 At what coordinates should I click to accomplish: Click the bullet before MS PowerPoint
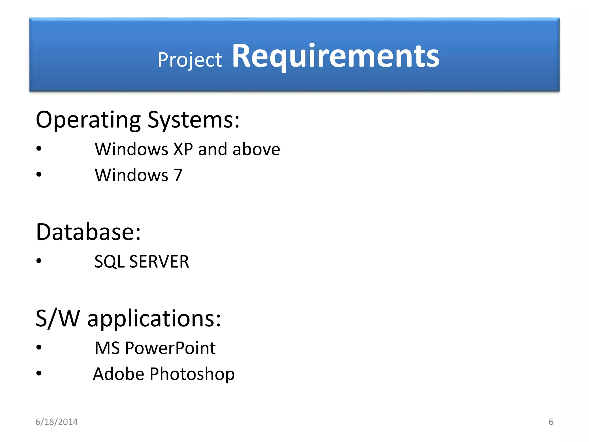point(39,347)
